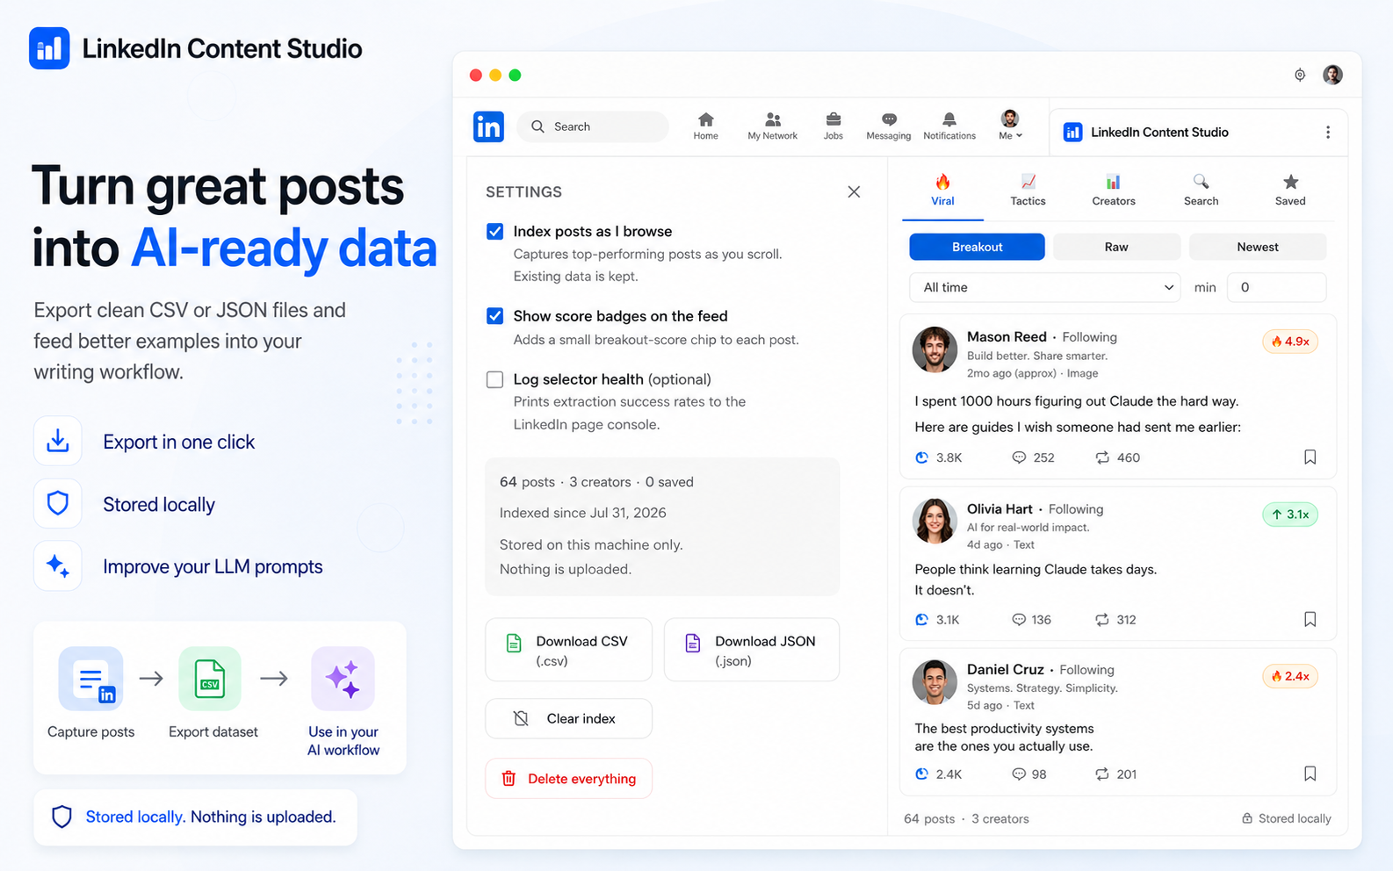
Task: Uncheck Index posts as I browse
Action: tap(495, 231)
